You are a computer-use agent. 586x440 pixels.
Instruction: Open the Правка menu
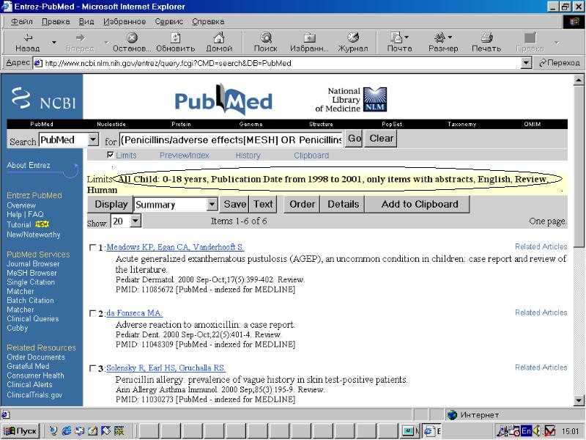coord(56,22)
